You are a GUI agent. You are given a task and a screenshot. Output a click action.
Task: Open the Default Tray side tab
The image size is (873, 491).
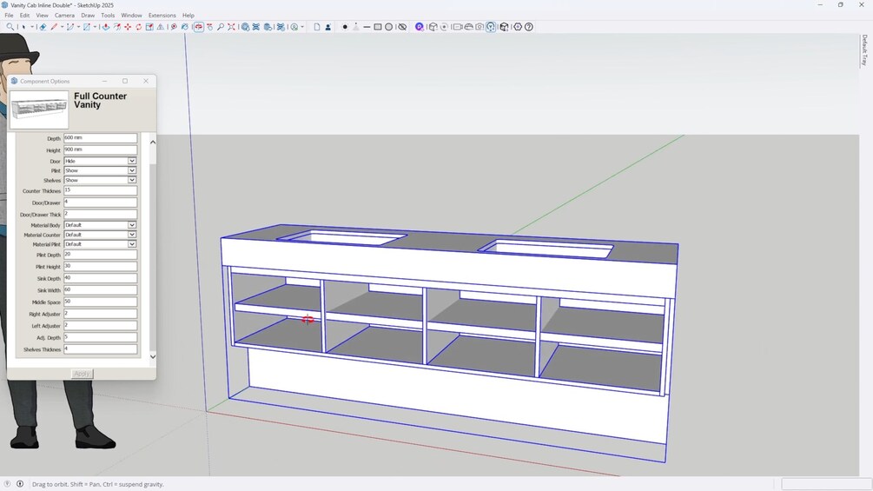click(x=864, y=50)
